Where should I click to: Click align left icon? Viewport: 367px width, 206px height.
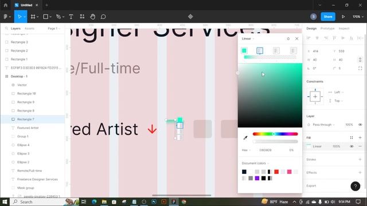click(x=309, y=38)
